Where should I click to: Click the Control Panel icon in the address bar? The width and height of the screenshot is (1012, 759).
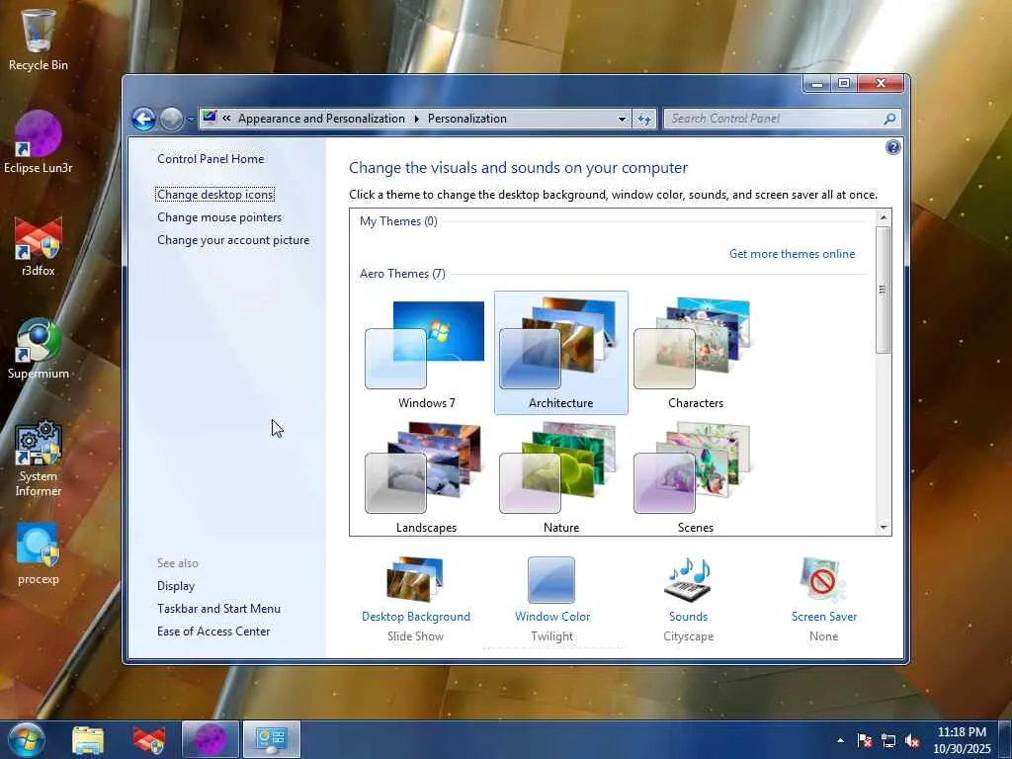pos(210,119)
